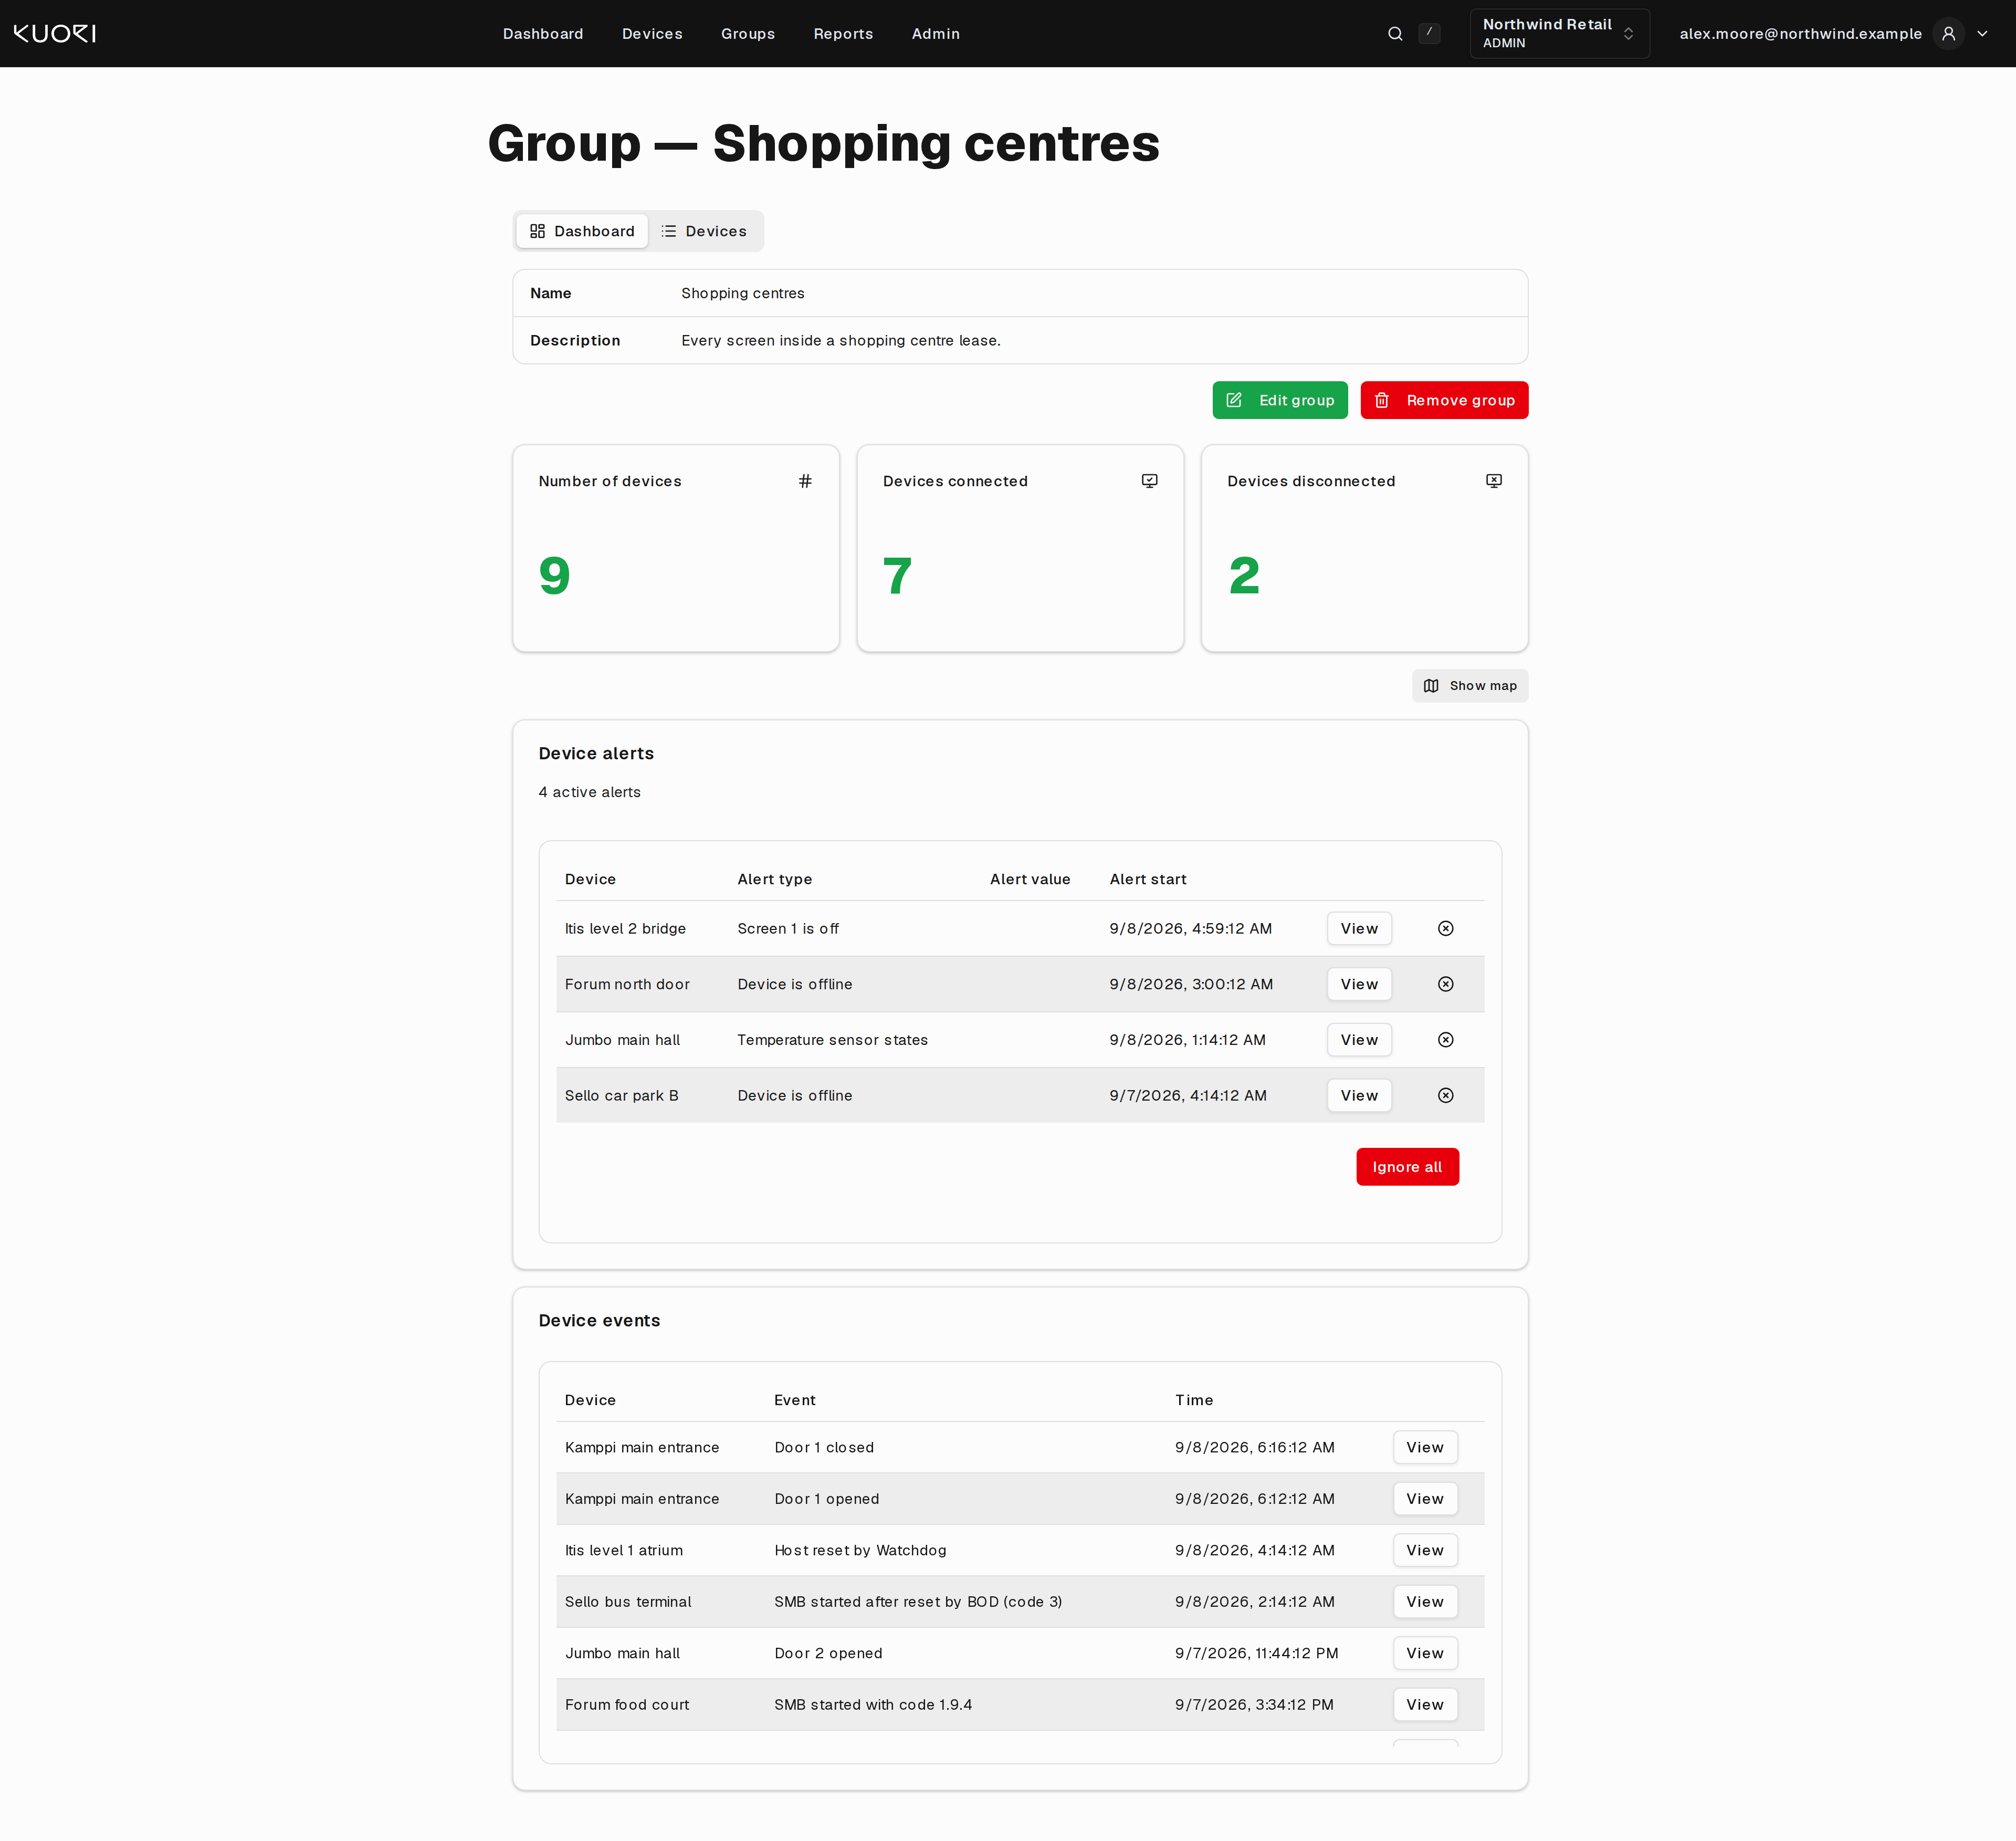View the Jumbo main hall temperature alert
This screenshot has height=1841, width=2016.
pos(1359,1040)
